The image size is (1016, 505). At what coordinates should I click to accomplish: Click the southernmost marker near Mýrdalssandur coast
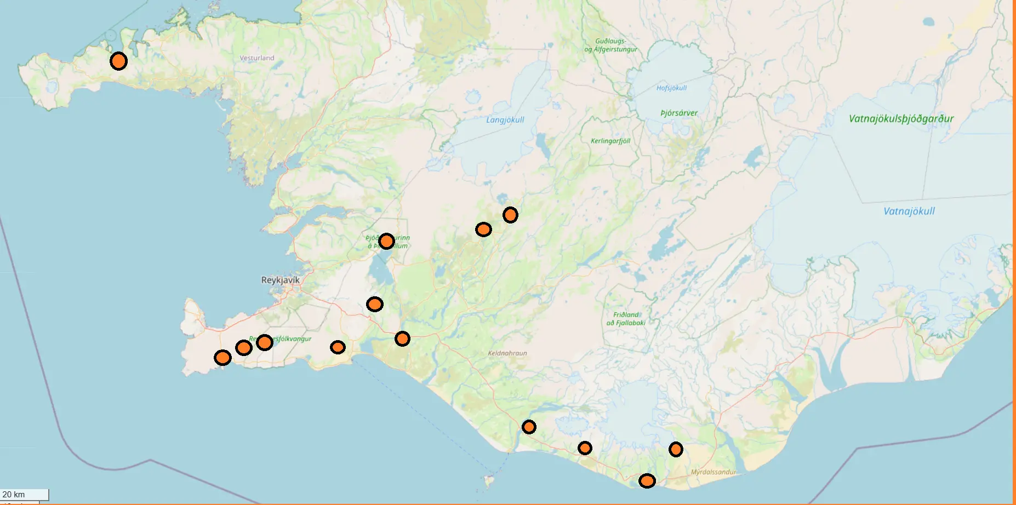pos(647,481)
